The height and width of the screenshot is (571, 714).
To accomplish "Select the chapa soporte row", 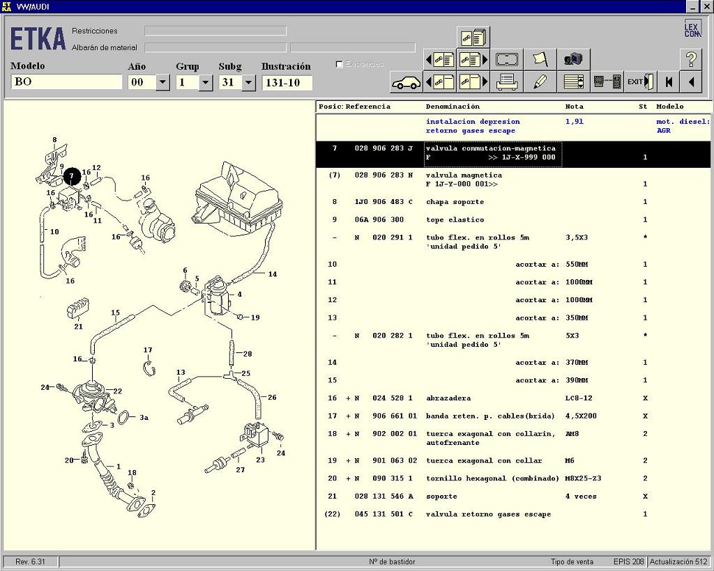I will click(513, 202).
